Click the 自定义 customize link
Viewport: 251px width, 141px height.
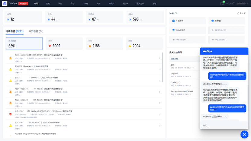[241, 14]
